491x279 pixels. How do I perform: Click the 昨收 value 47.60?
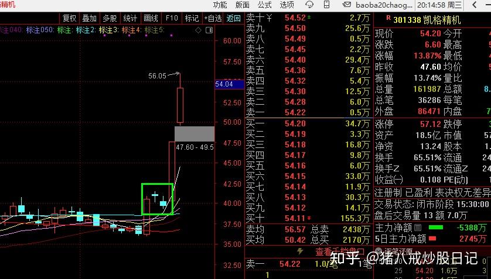(x=431, y=67)
